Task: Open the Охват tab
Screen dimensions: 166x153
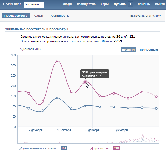Action: [x=39, y=16]
